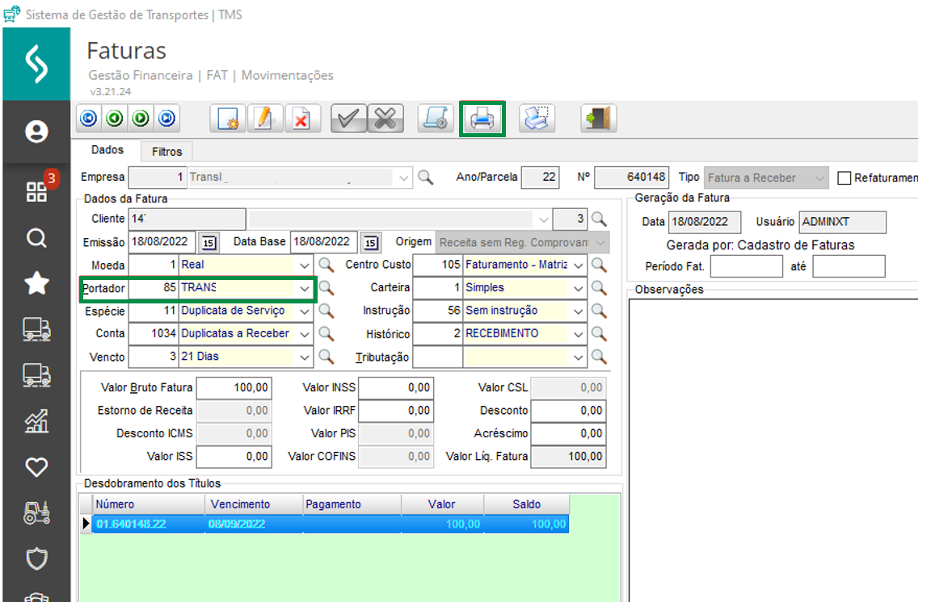Toggle the Refaturamento checkbox
Screen dimensions: 931x602
click(845, 178)
